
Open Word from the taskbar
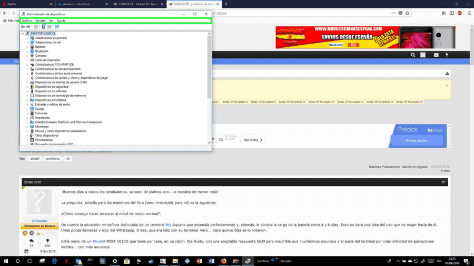[211, 261]
